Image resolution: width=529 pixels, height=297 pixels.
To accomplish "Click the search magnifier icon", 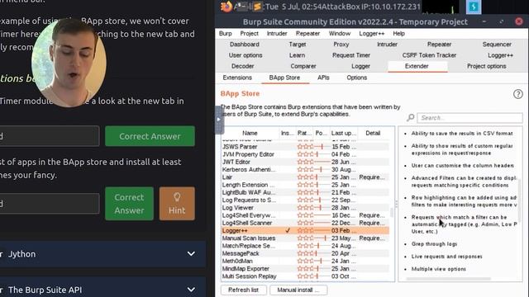I will tap(410, 117).
